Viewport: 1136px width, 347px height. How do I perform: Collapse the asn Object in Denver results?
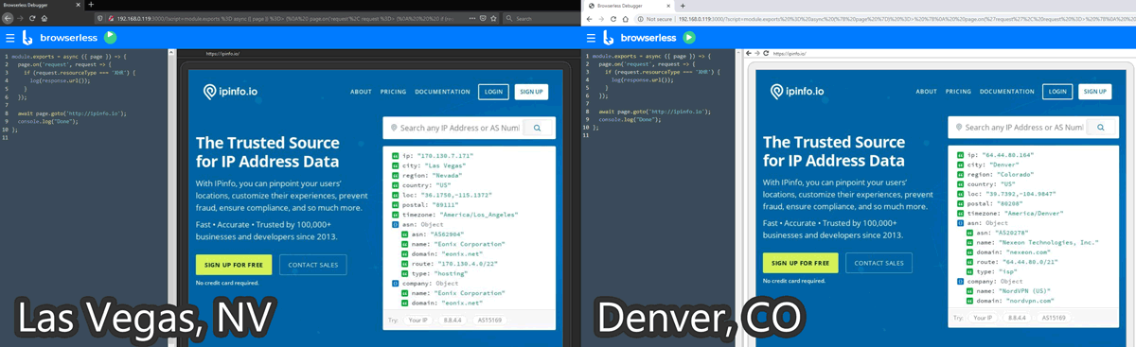click(960, 223)
